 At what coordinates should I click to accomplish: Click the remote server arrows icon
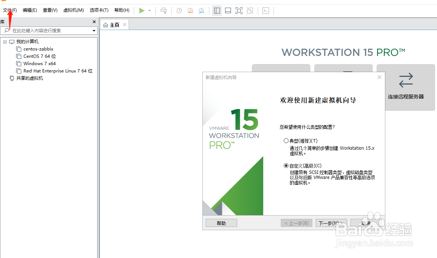click(x=406, y=80)
